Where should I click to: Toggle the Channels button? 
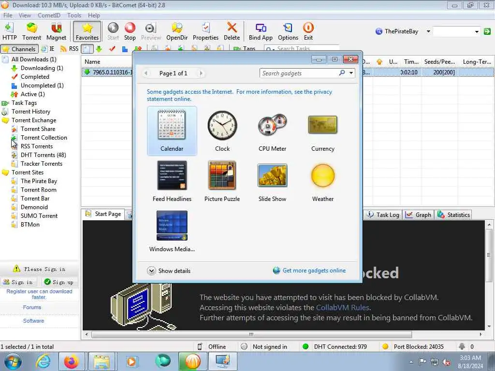[19, 49]
